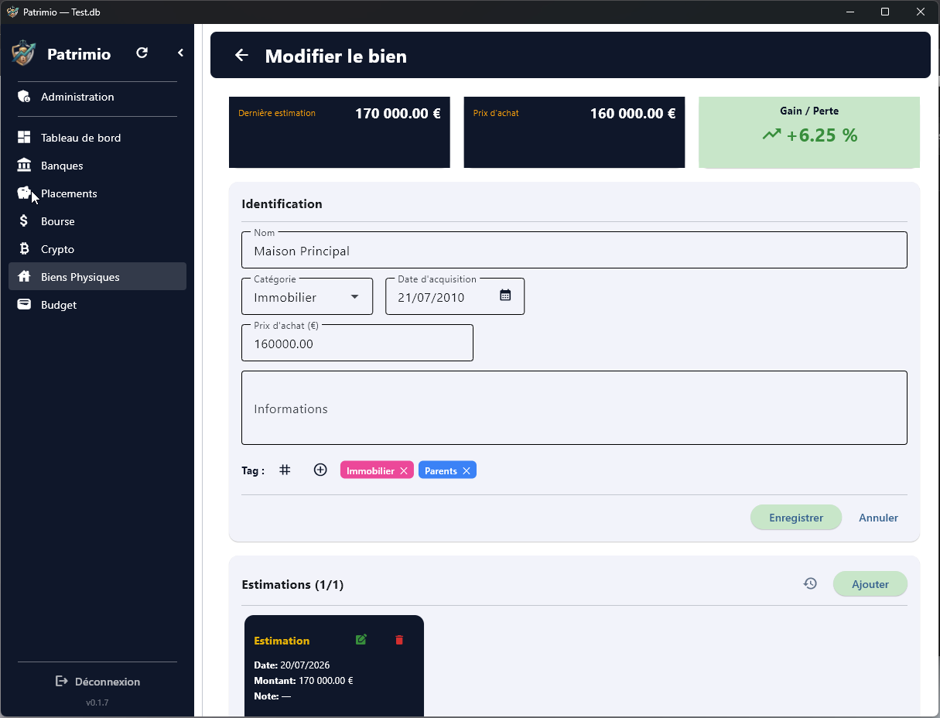Click the bank building icon

pos(24,166)
